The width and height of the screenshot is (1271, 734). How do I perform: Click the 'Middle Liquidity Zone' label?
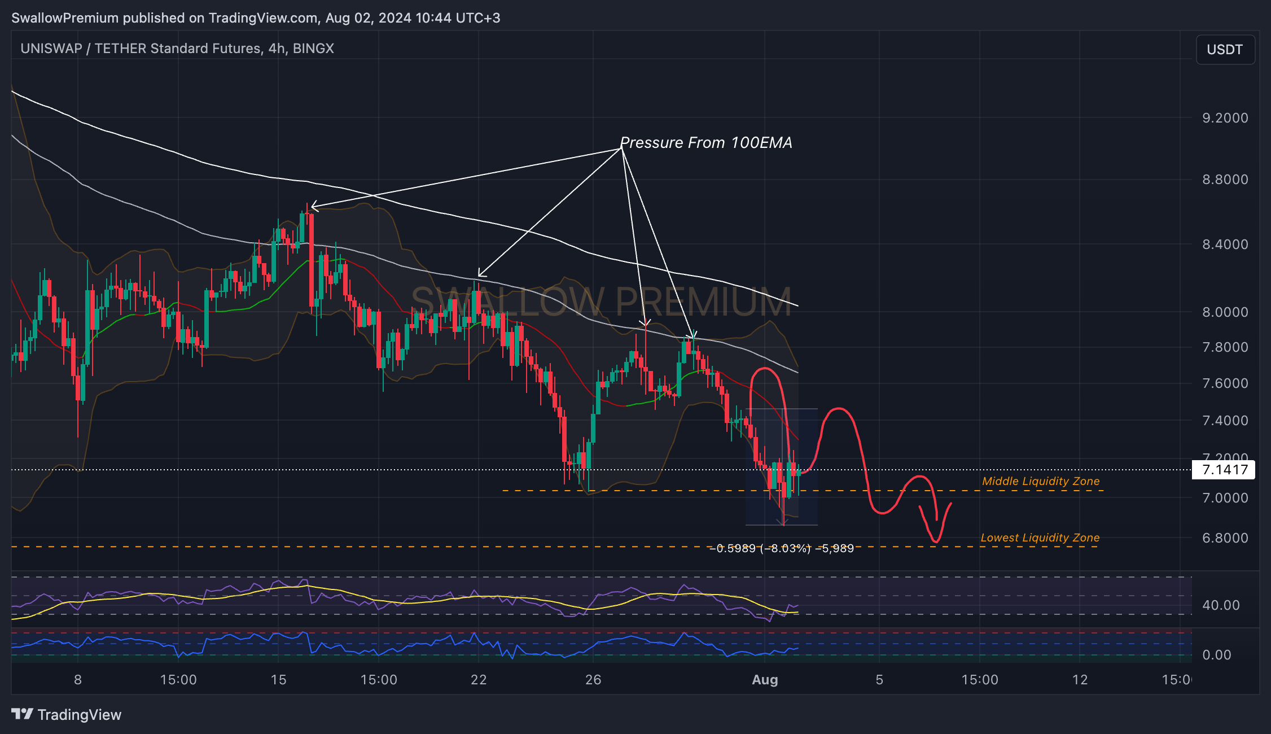(x=1041, y=481)
